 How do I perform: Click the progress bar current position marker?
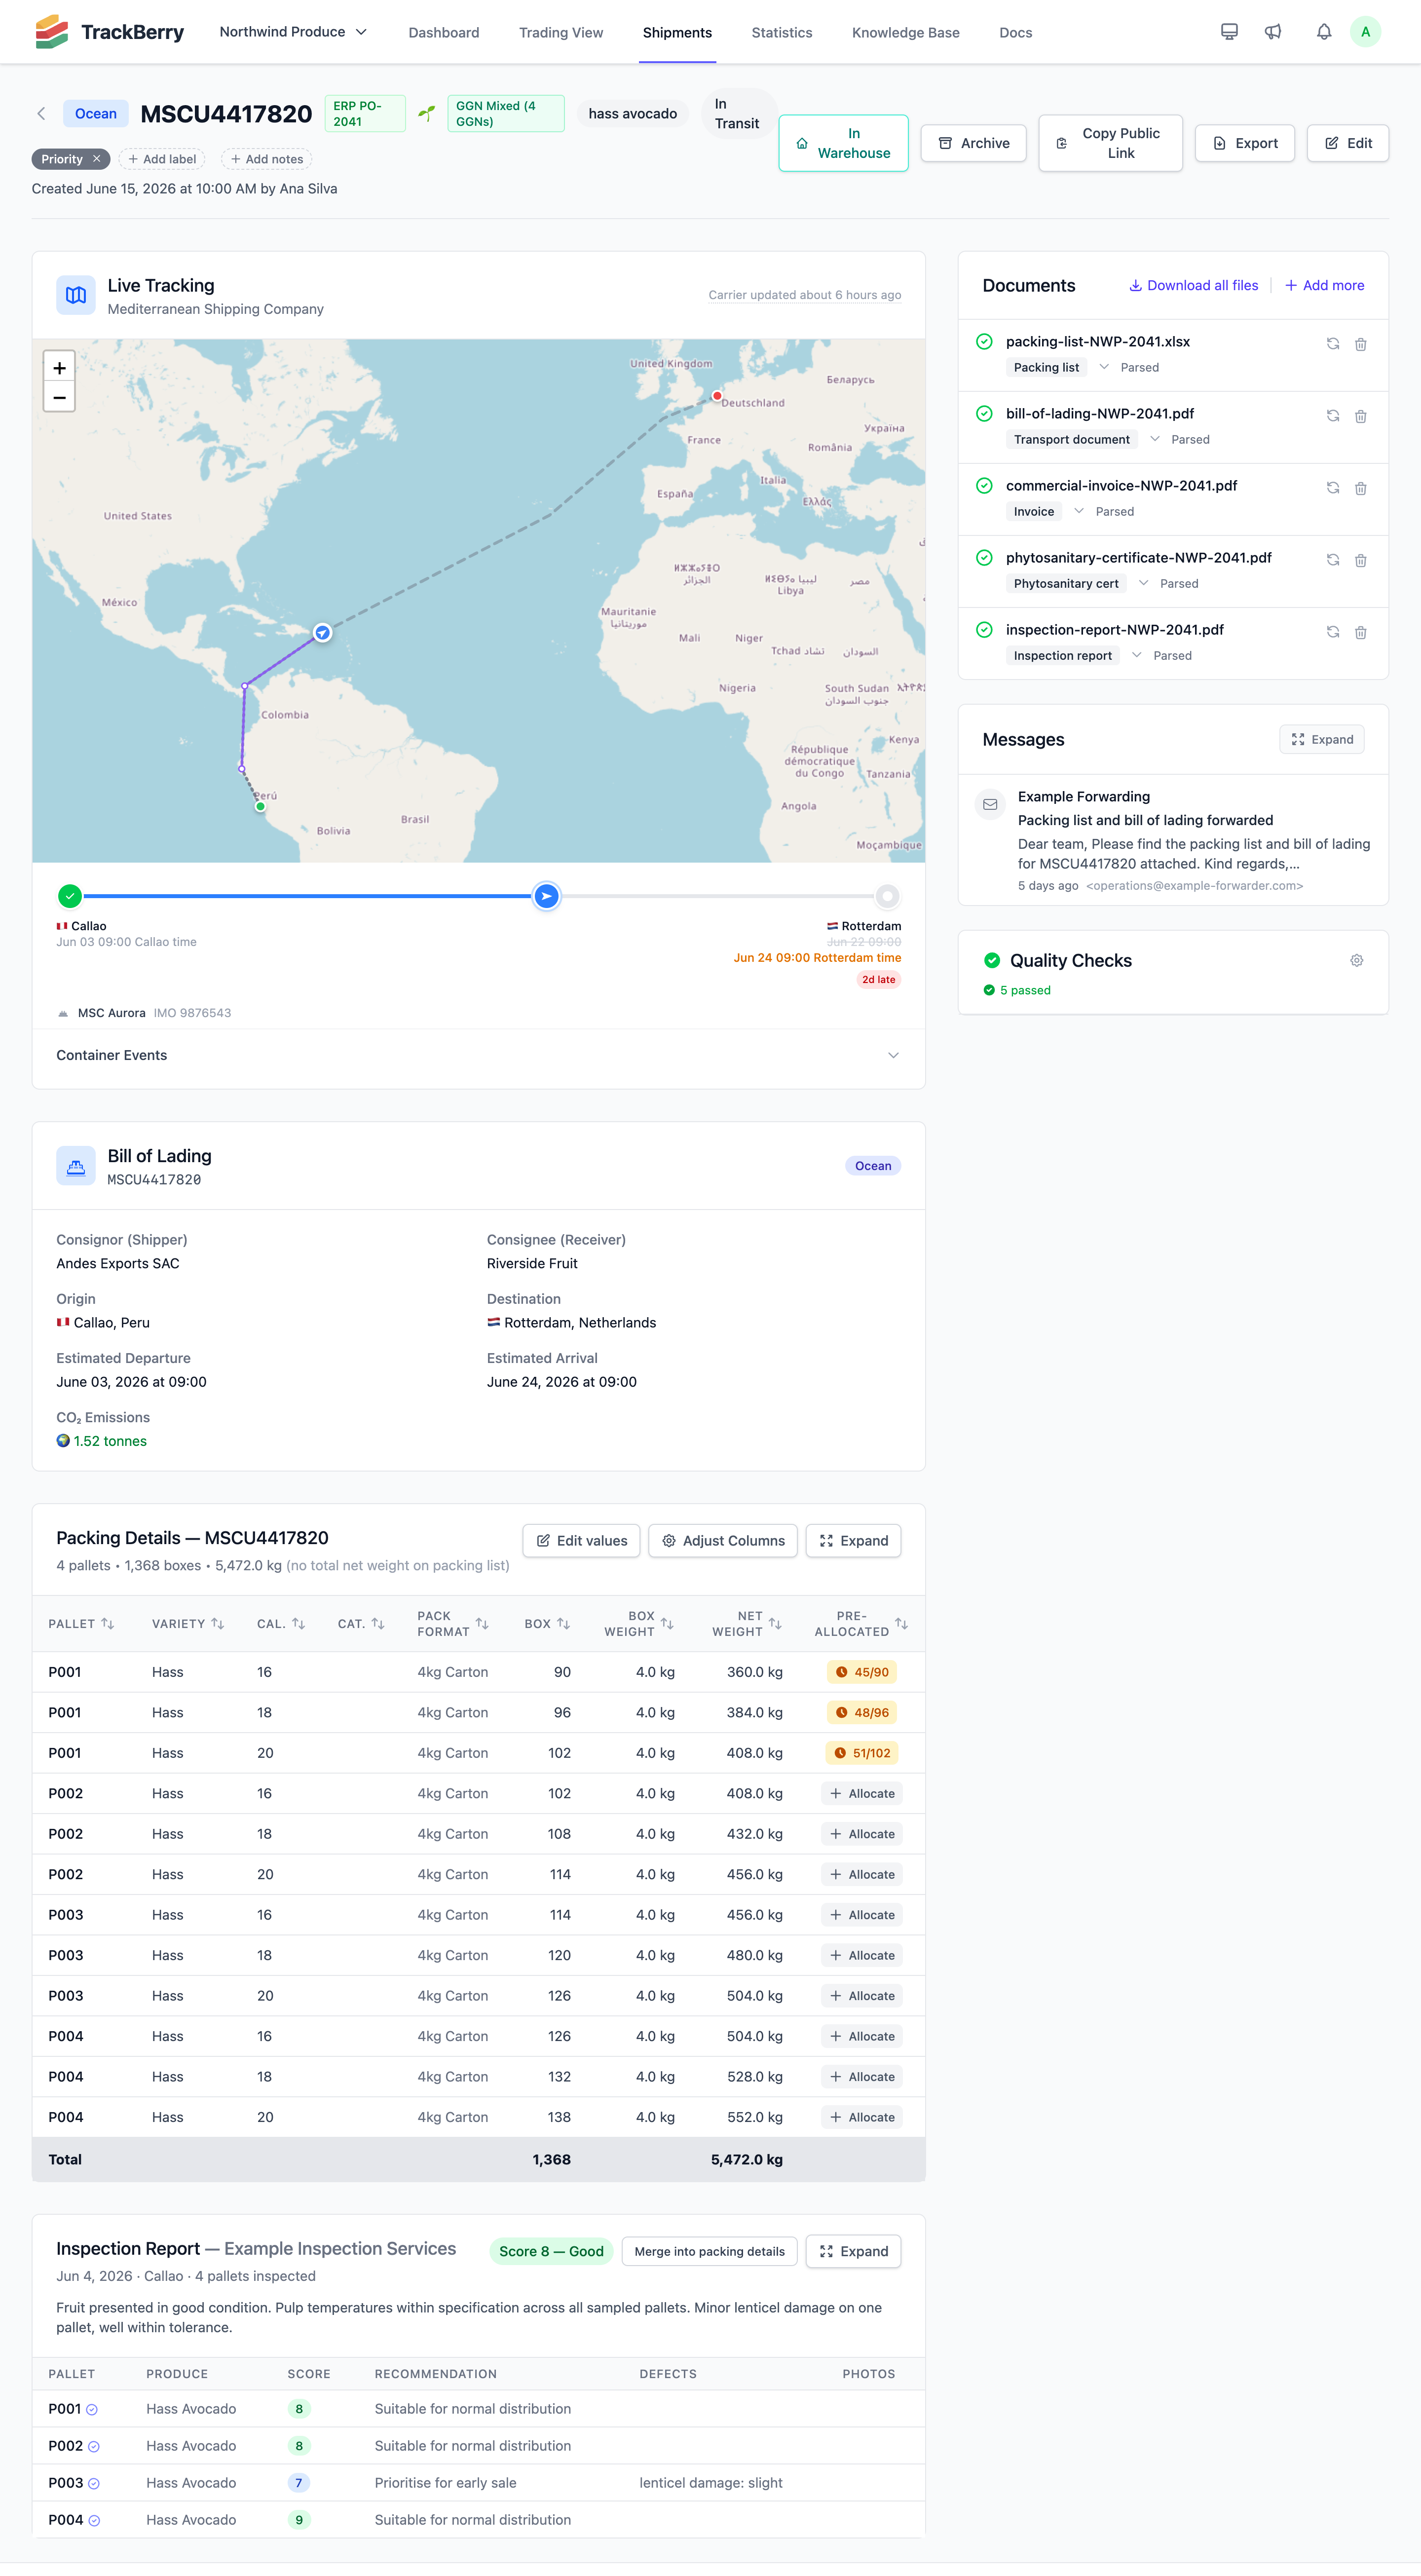click(546, 896)
